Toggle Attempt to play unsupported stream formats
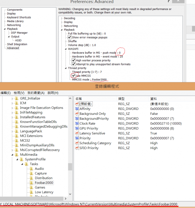This screenshot has height=208, width=195. [x=73, y=64]
